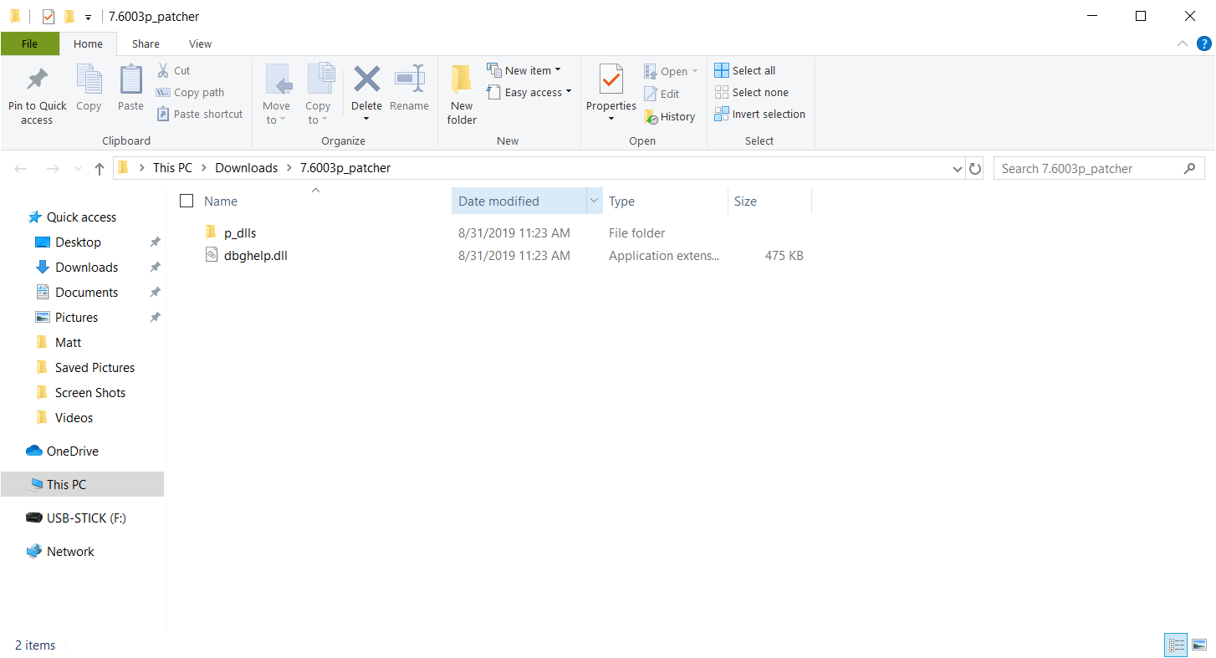
Task: Click the Select all icon
Action: tap(722, 70)
